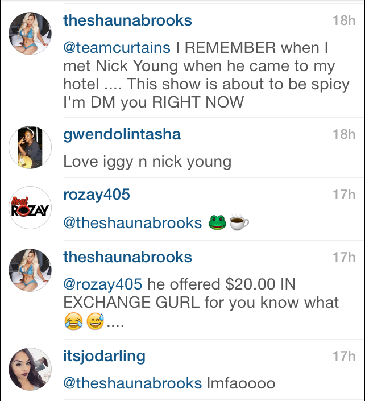
Task: Tap the crying-laughing emoji
Action: tap(73, 321)
